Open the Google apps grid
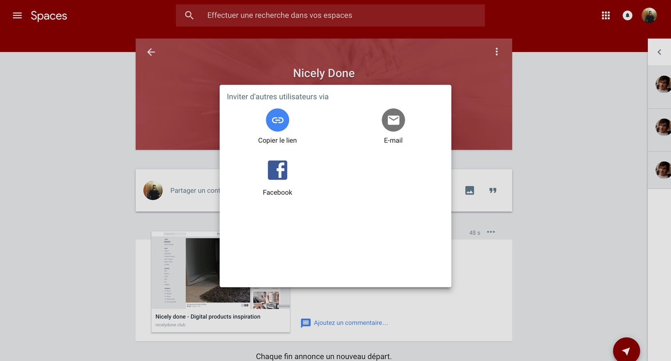The height and width of the screenshot is (361, 671). pyautogui.click(x=606, y=16)
